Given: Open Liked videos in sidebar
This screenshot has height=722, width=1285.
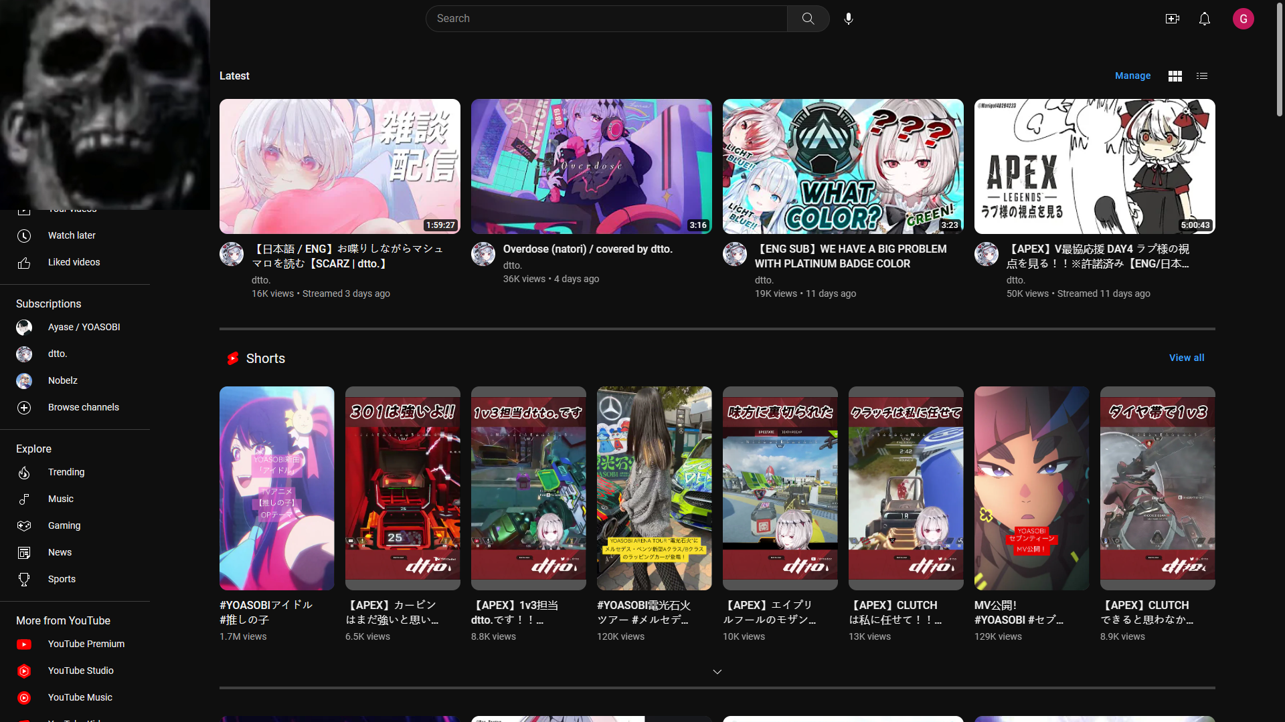Looking at the screenshot, I should (74, 262).
